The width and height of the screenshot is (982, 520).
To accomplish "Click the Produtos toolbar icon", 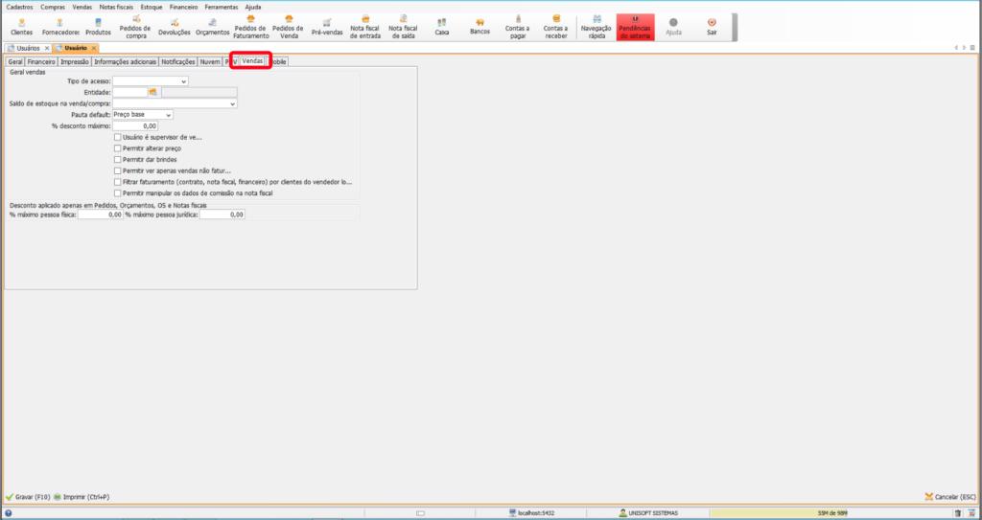I will point(98,27).
